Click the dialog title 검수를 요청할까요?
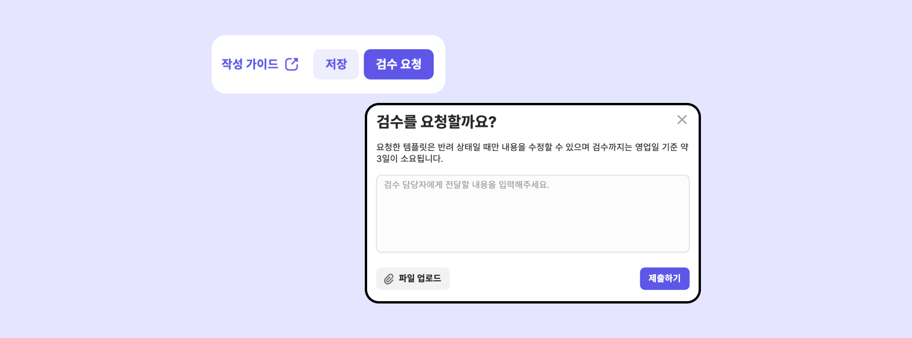This screenshot has height=338, width=912. point(436,122)
